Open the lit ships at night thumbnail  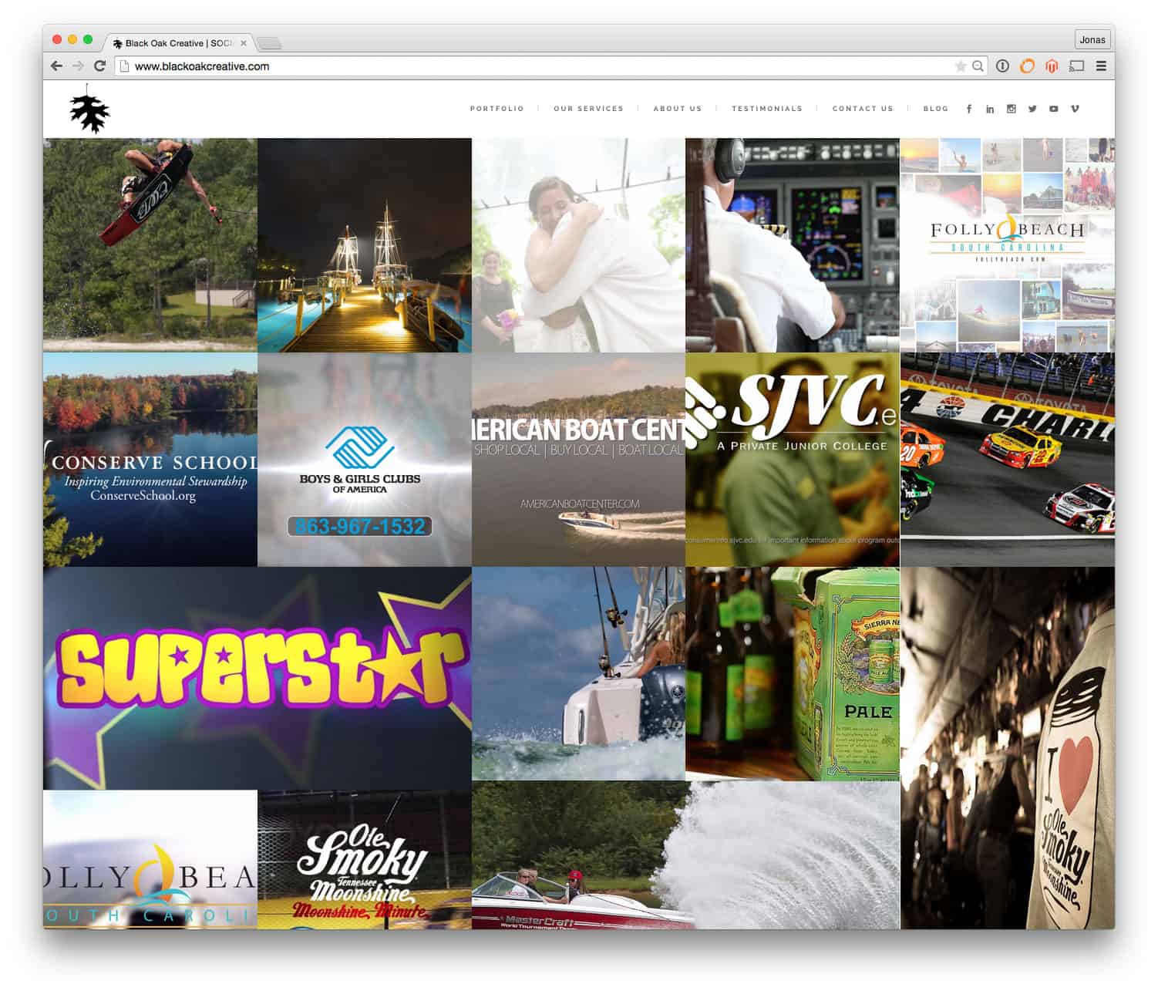coord(365,245)
